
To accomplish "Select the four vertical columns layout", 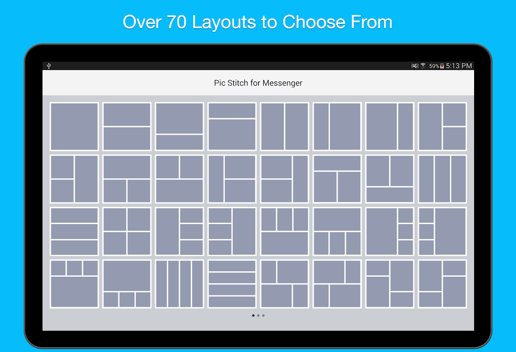I will pyautogui.click(x=179, y=284).
